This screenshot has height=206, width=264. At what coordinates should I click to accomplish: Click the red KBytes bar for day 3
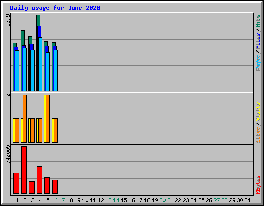tap(31, 187)
